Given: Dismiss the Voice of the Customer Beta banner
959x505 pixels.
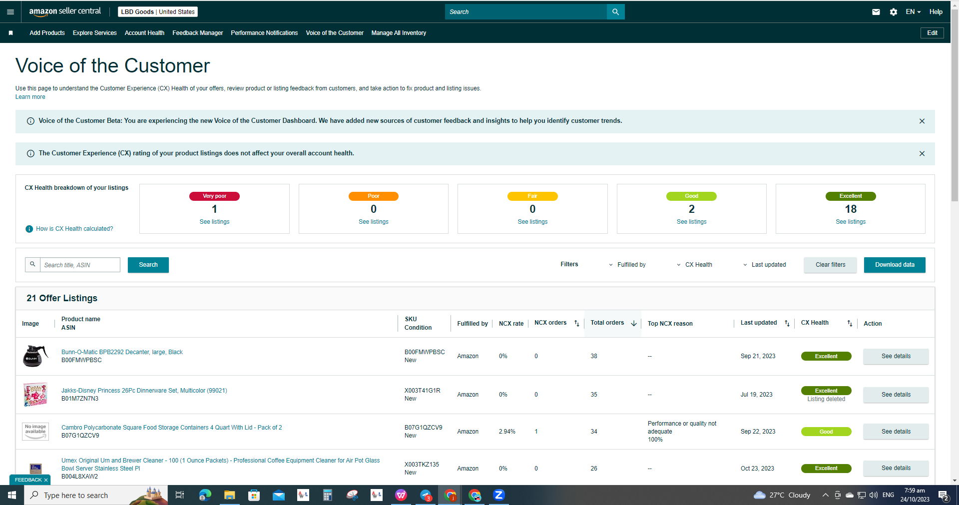Looking at the screenshot, I should 922,121.
